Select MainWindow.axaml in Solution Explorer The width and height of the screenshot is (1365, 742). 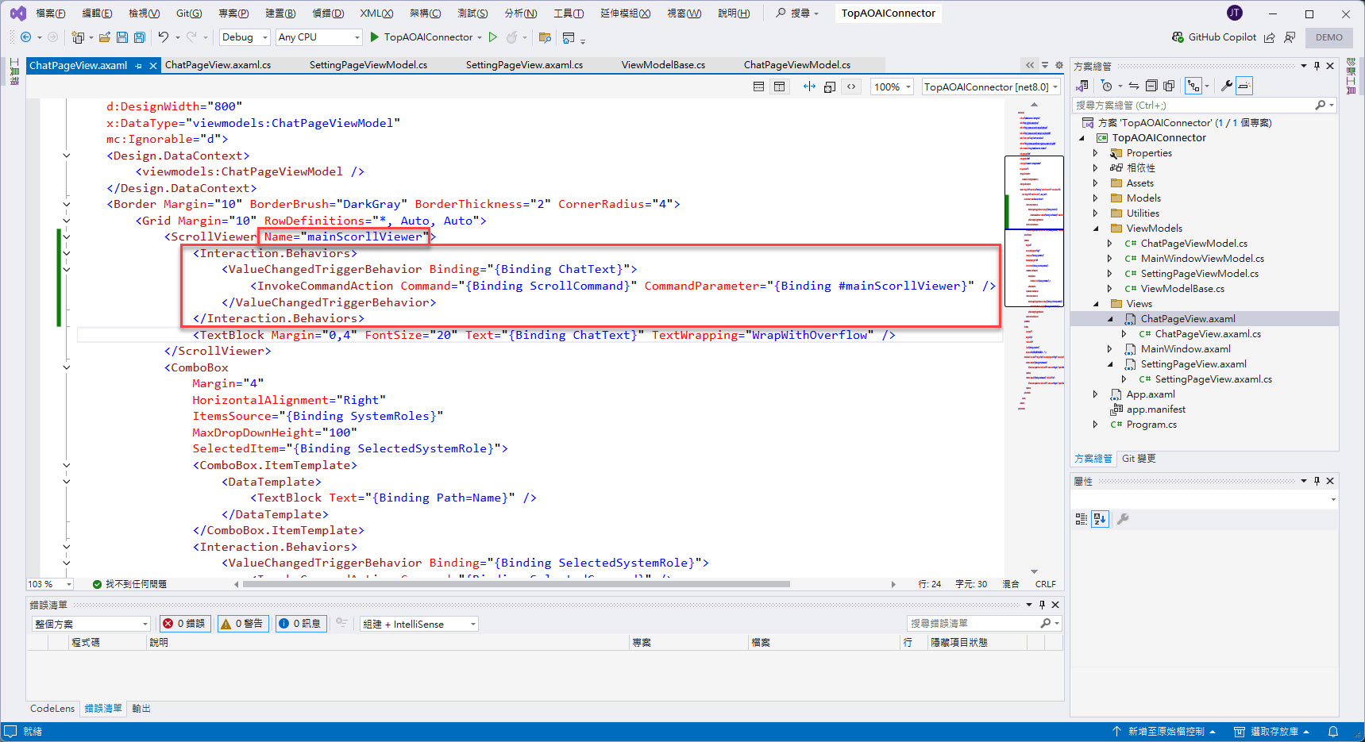1186,349
